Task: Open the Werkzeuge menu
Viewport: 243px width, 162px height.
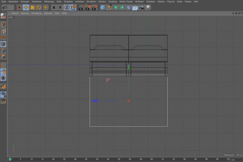Action: (x=49, y=2)
